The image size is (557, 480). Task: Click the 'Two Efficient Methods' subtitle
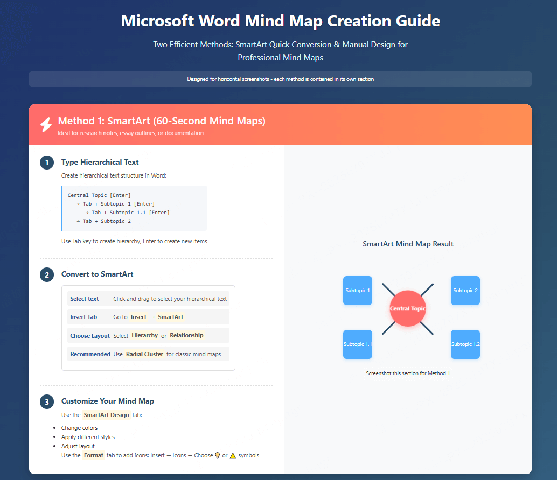[x=280, y=51]
